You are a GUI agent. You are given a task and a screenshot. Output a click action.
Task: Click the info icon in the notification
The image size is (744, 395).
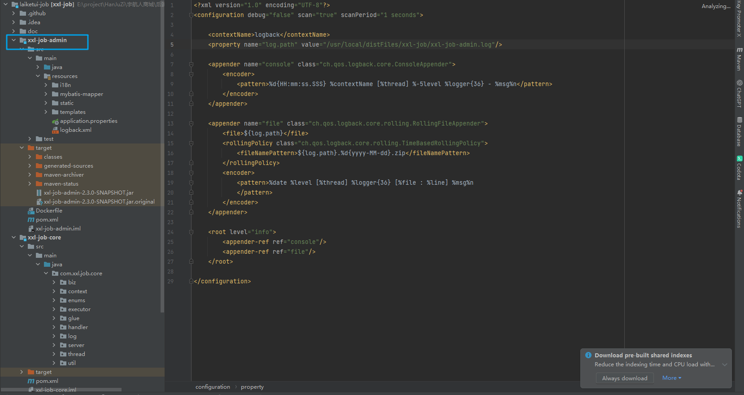click(588, 355)
